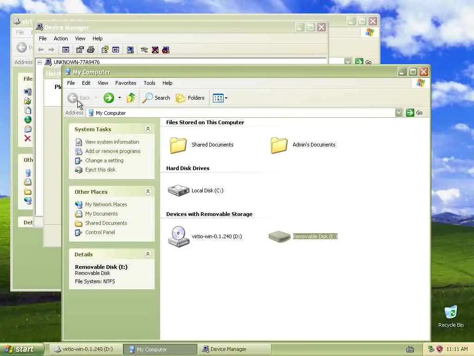Click the keyboard icon on the taskbar
This screenshot has width=474, height=356.
[410, 350]
